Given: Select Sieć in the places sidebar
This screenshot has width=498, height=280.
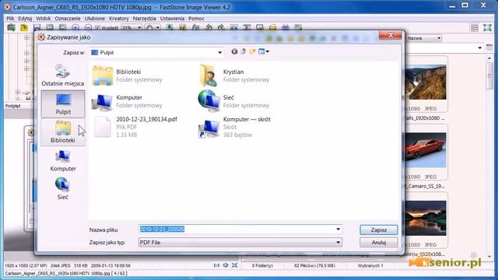Looking at the screenshot, I should point(63,188).
